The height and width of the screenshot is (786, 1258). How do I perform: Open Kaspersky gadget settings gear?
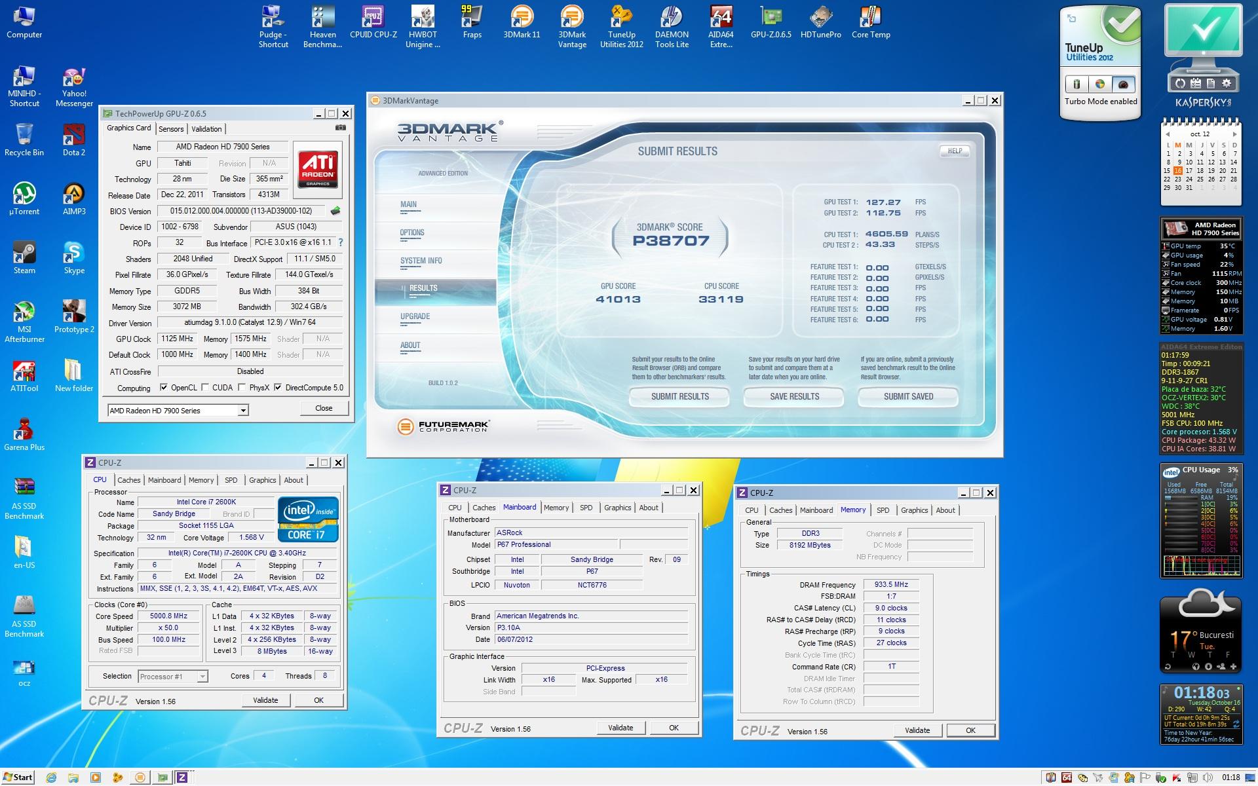(x=1227, y=83)
